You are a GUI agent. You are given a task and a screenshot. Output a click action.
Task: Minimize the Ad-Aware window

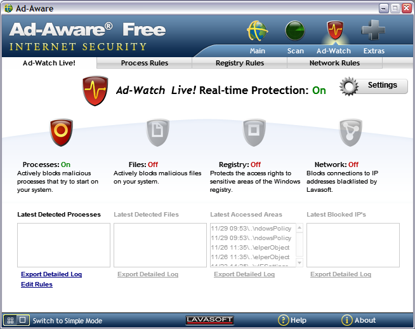pyautogui.click(x=383, y=8)
